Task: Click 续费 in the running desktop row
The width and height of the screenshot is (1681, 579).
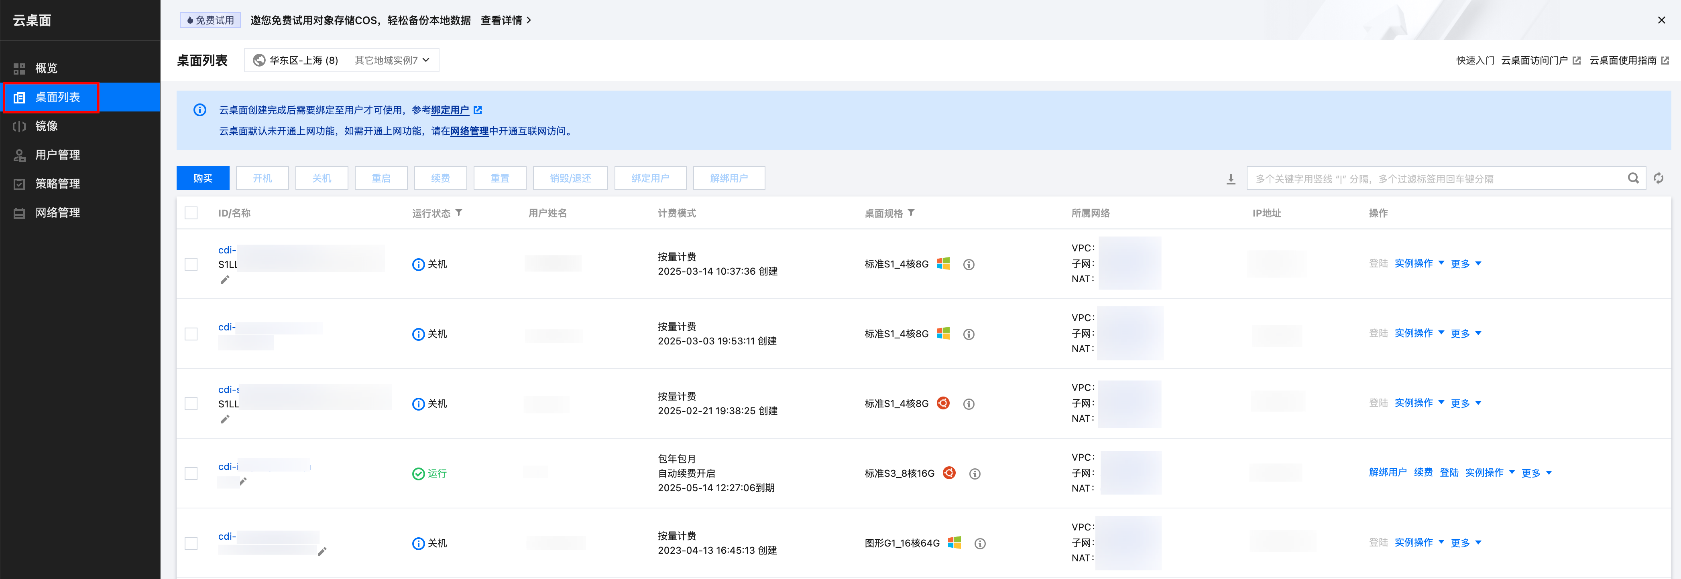Action: (1423, 473)
